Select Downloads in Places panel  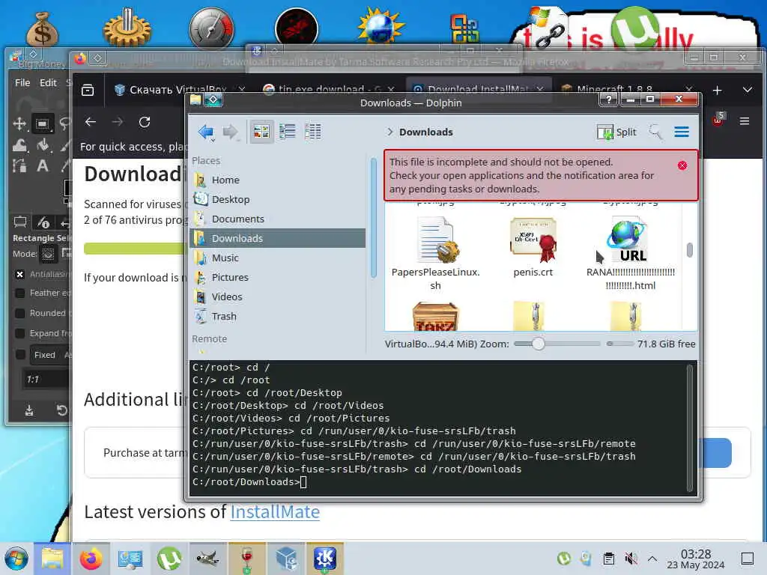(277, 238)
